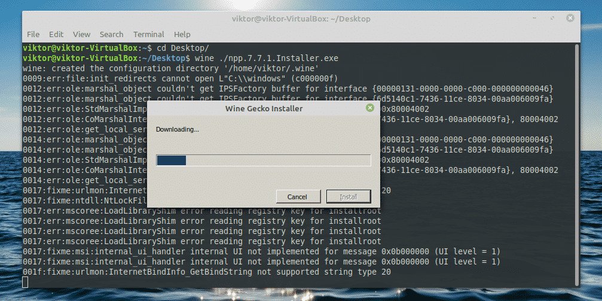
Task: Click the terminal cursor block on last line
Action: point(25,282)
